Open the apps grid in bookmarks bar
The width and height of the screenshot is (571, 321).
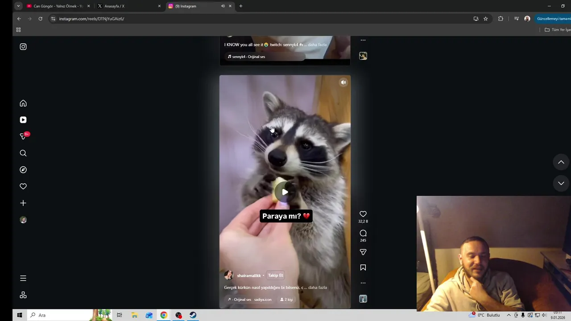(x=18, y=30)
